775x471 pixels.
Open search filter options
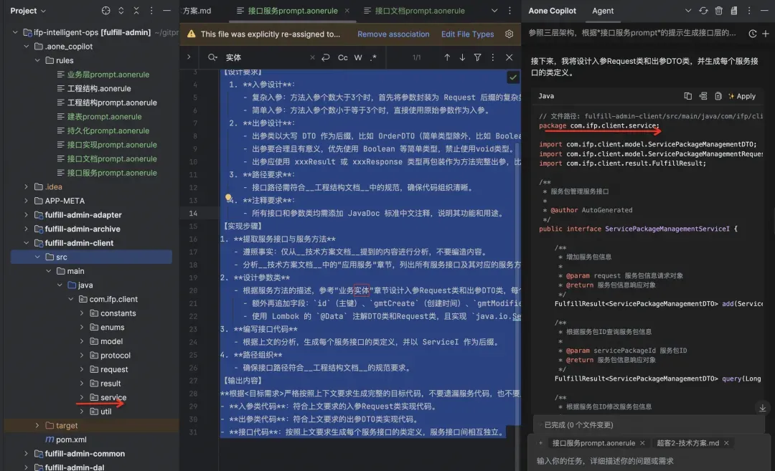pyautogui.click(x=477, y=57)
